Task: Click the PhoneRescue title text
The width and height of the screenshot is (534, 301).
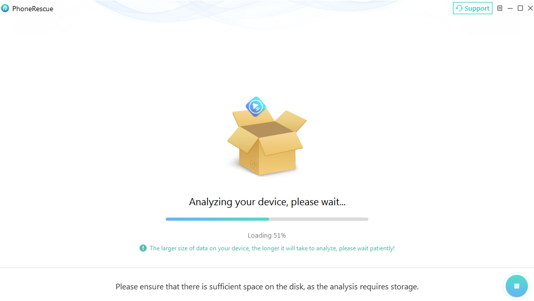Action: 33,9
